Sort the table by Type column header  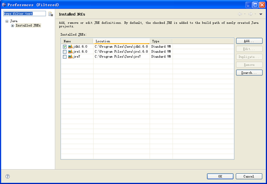(x=161, y=41)
